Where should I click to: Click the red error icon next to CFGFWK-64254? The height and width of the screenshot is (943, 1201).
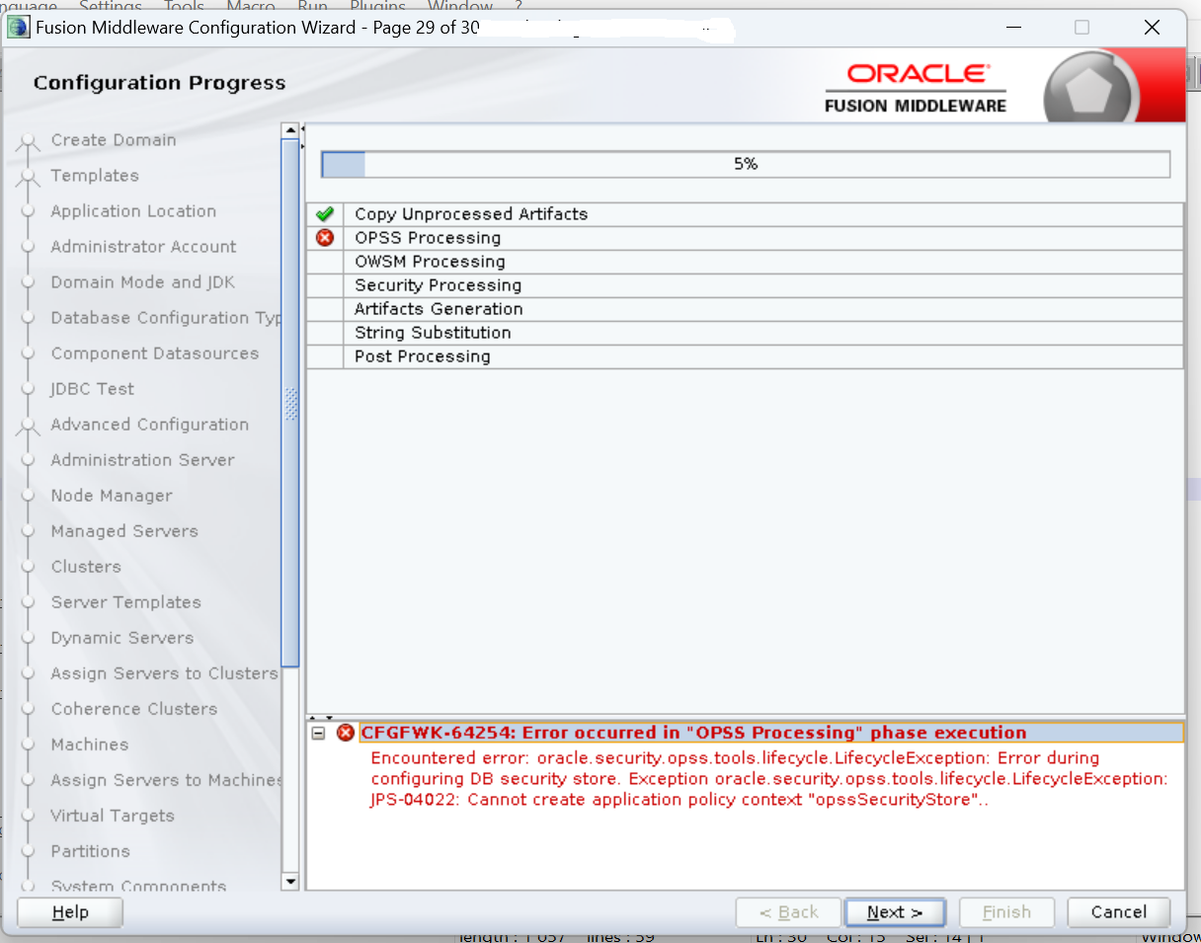click(346, 733)
